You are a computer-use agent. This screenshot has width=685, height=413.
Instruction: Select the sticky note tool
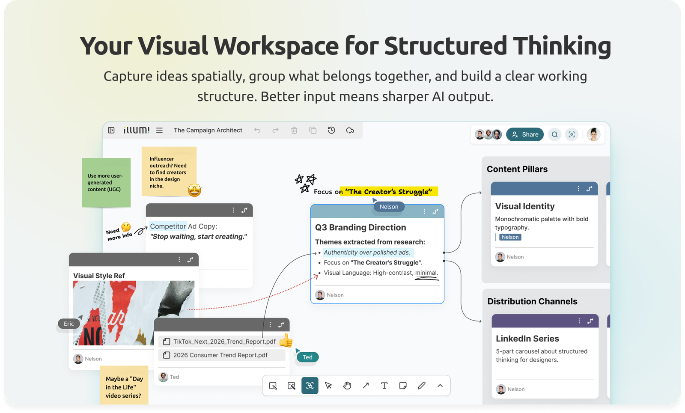point(403,386)
